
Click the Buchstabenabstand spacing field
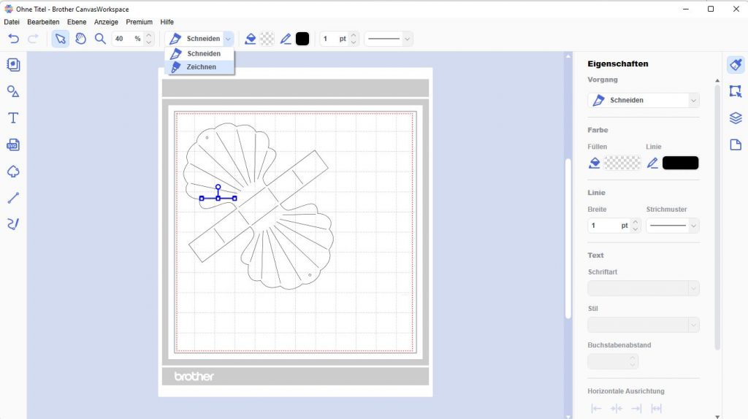613,361
